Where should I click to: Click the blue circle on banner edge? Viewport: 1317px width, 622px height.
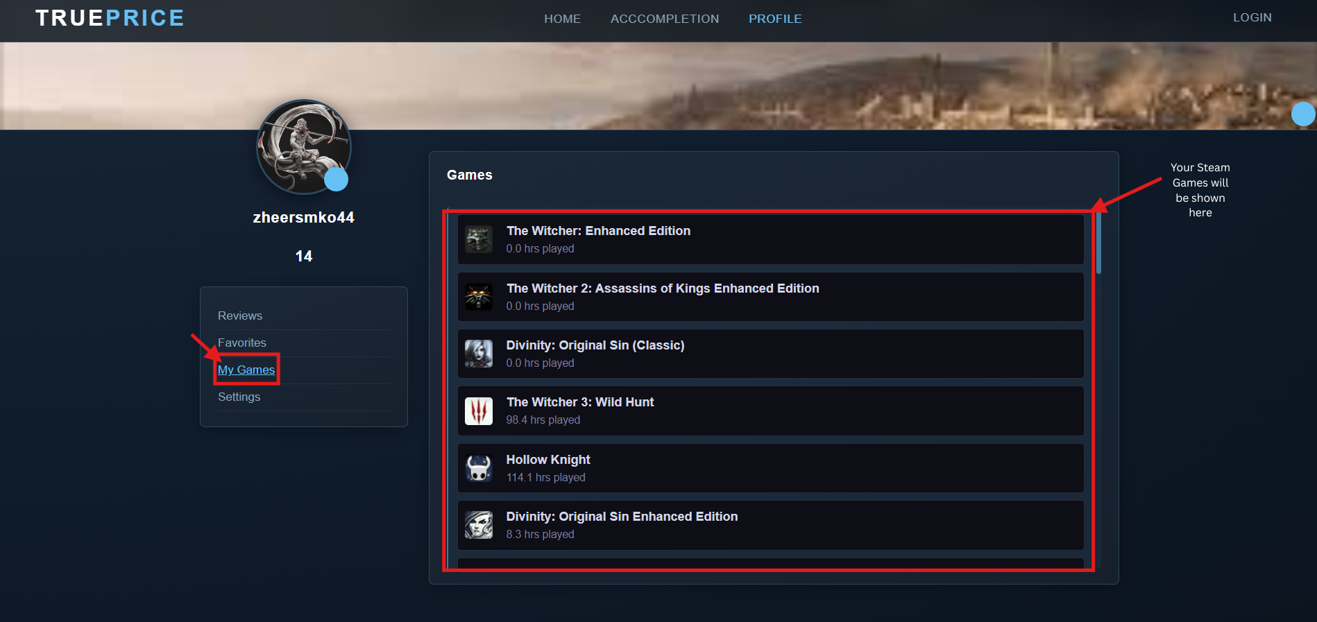pyautogui.click(x=1303, y=114)
